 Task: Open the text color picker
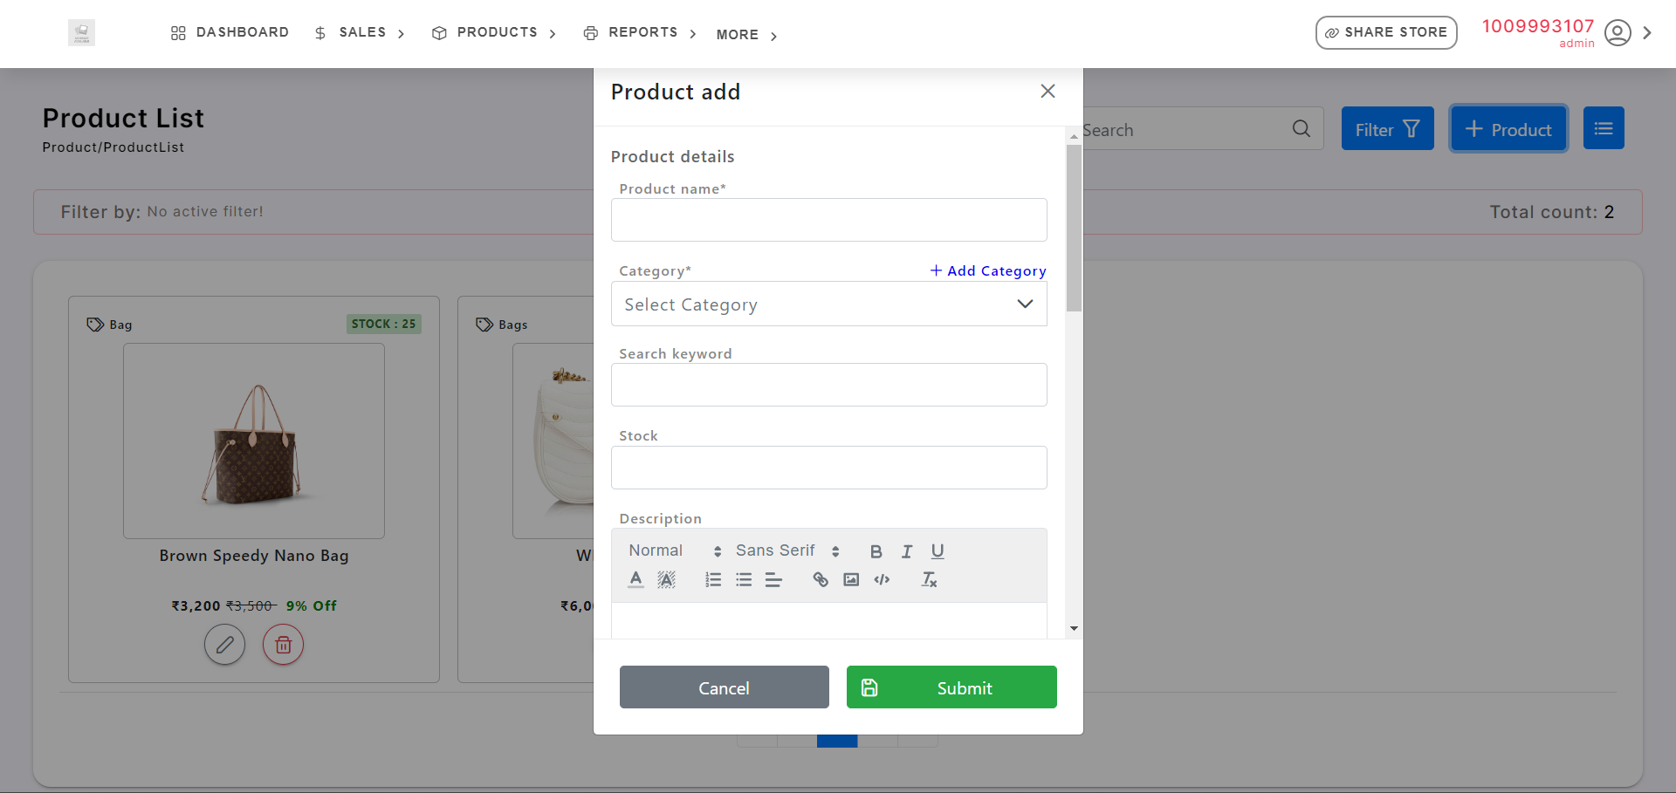(x=636, y=580)
